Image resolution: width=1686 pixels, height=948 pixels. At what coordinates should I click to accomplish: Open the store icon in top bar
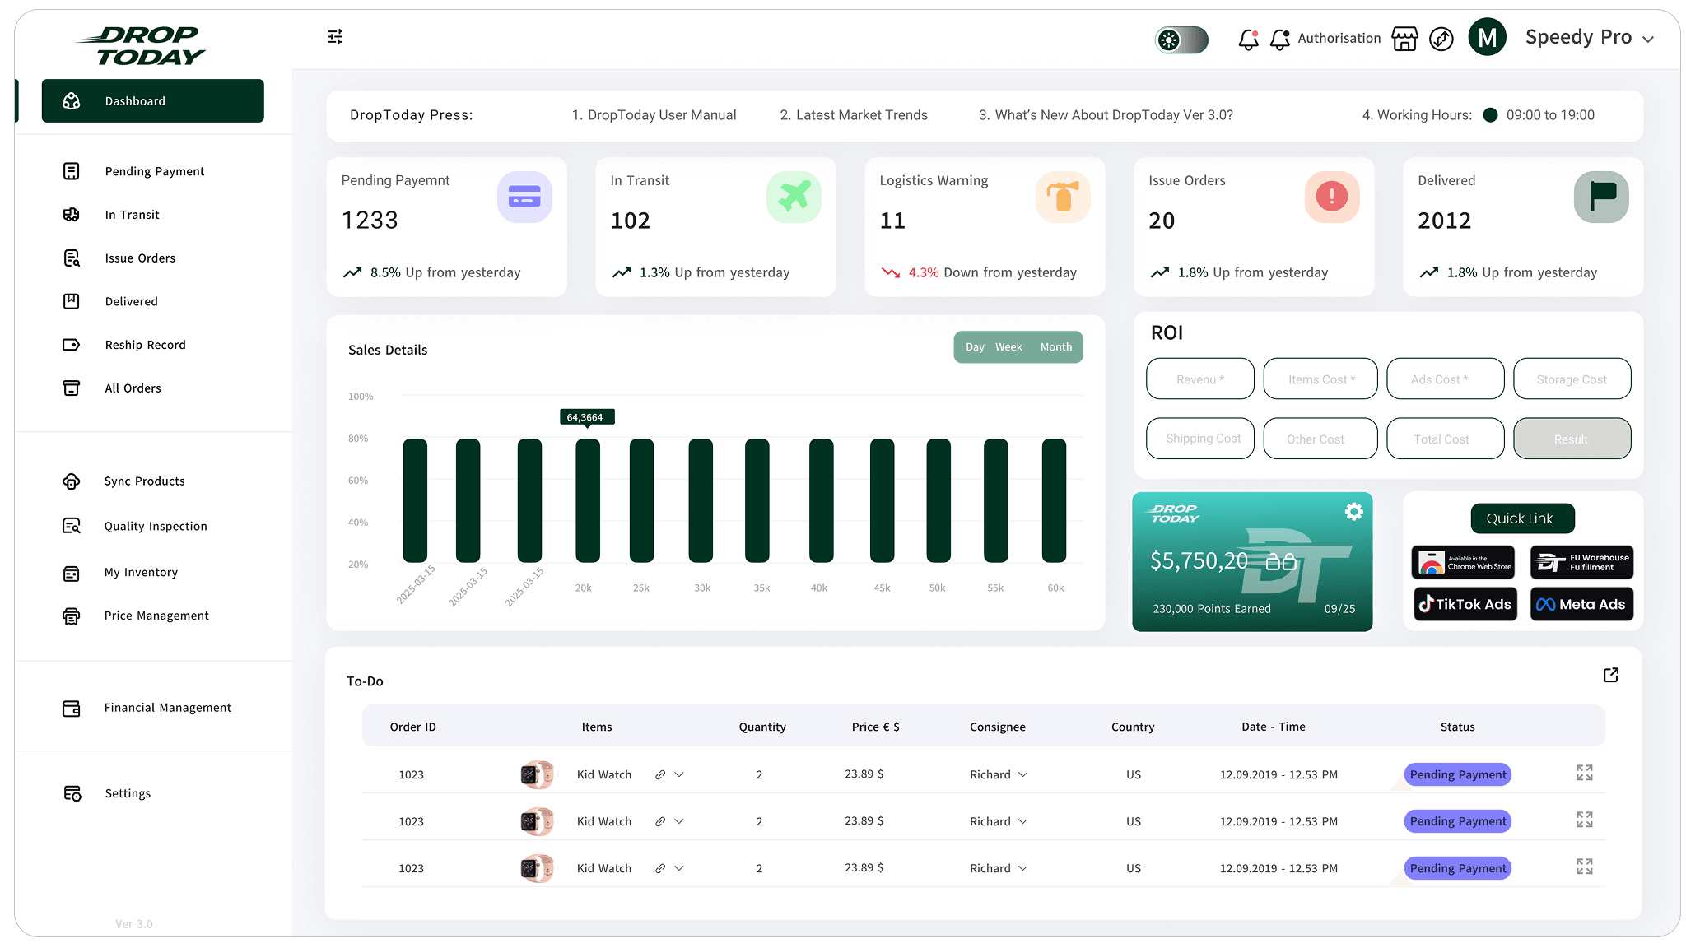[1404, 39]
